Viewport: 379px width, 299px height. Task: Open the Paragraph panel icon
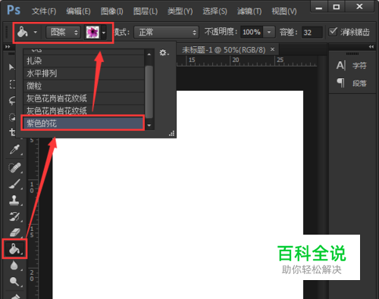tap(340, 83)
